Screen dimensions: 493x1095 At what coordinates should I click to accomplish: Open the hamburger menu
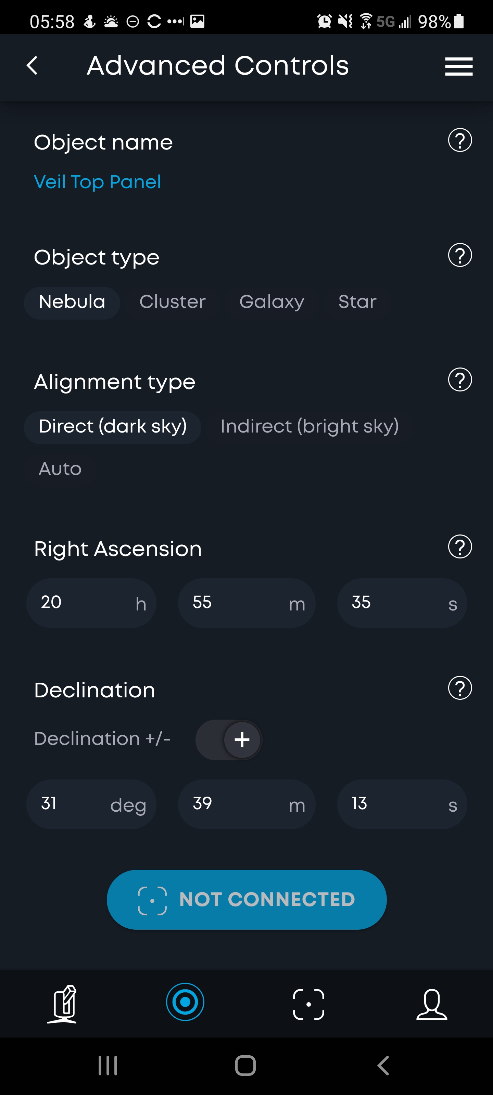pos(458,67)
